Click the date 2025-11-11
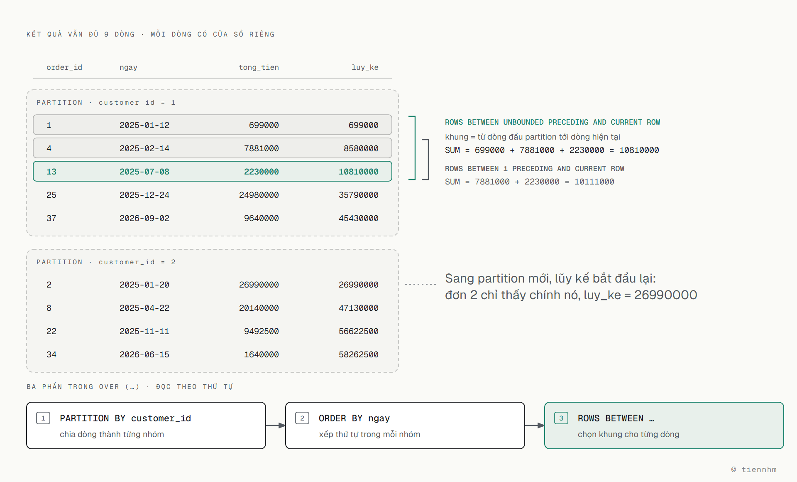The width and height of the screenshot is (797, 482). tap(144, 331)
